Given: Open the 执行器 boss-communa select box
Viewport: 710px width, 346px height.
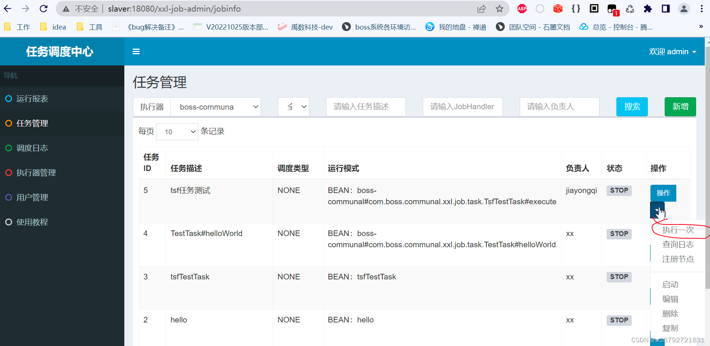Looking at the screenshot, I should tap(216, 107).
